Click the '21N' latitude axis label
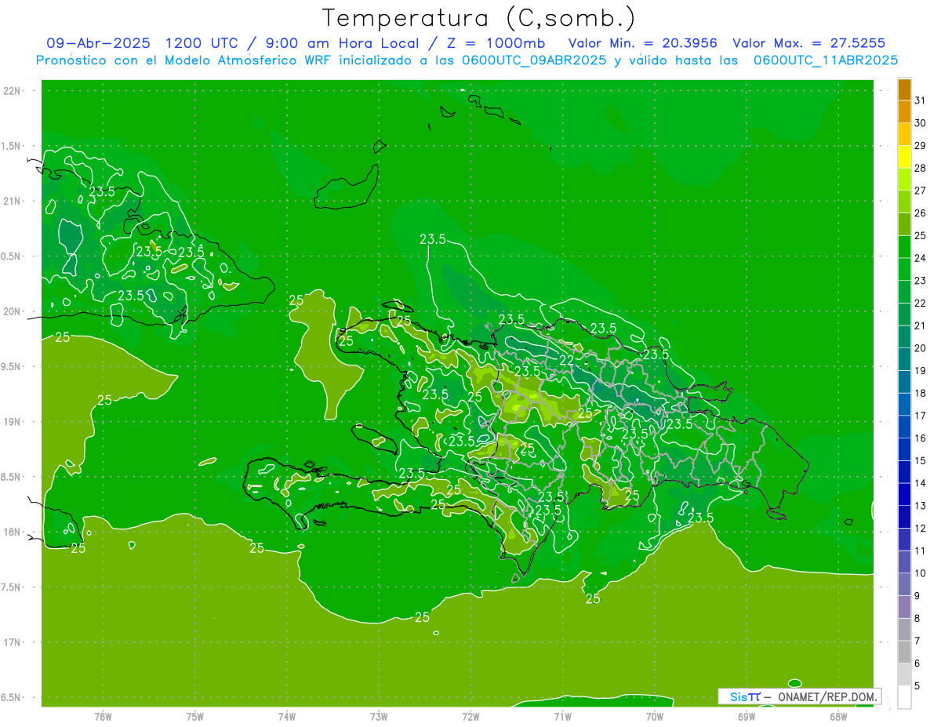941x727 pixels. tap(12, 201)
